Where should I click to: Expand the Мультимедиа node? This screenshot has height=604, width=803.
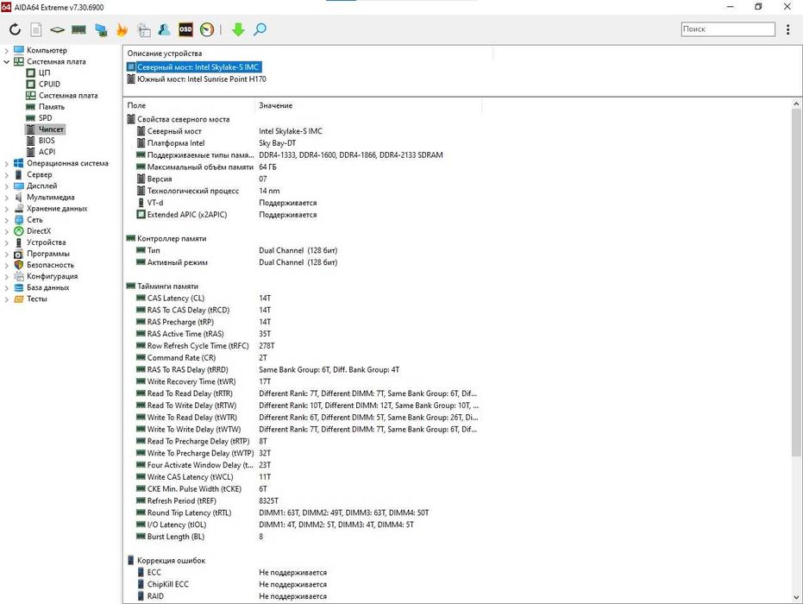coord(6,198)
